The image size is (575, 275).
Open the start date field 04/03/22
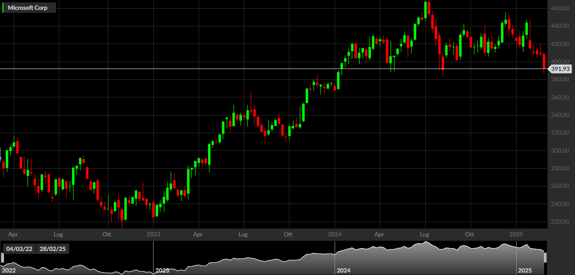(x=19, y=249)
